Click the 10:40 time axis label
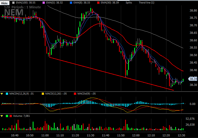 click(x=15, y=135)
